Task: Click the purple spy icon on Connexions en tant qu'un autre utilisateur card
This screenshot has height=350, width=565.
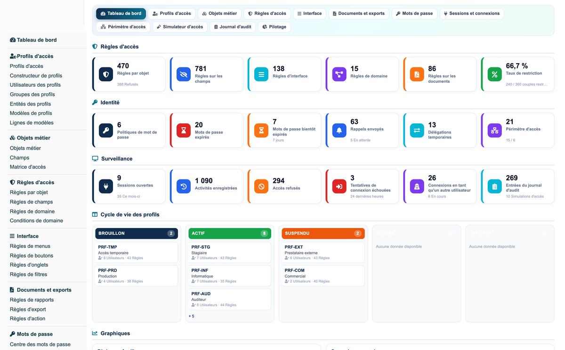Action: pos(417,187)
